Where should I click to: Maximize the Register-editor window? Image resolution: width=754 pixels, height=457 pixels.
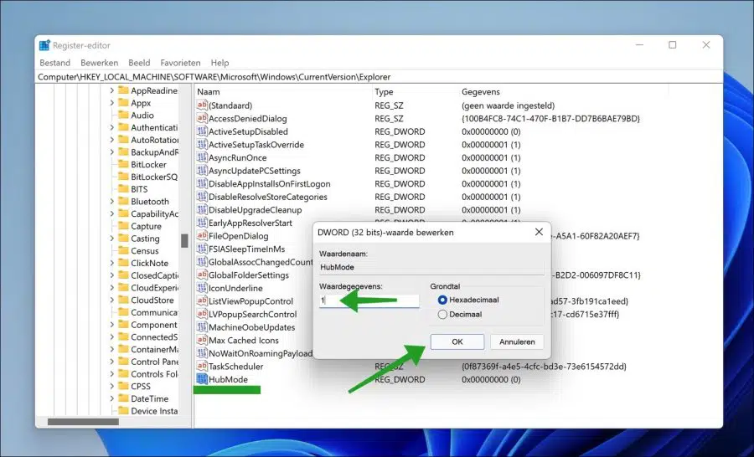point(672,44)
